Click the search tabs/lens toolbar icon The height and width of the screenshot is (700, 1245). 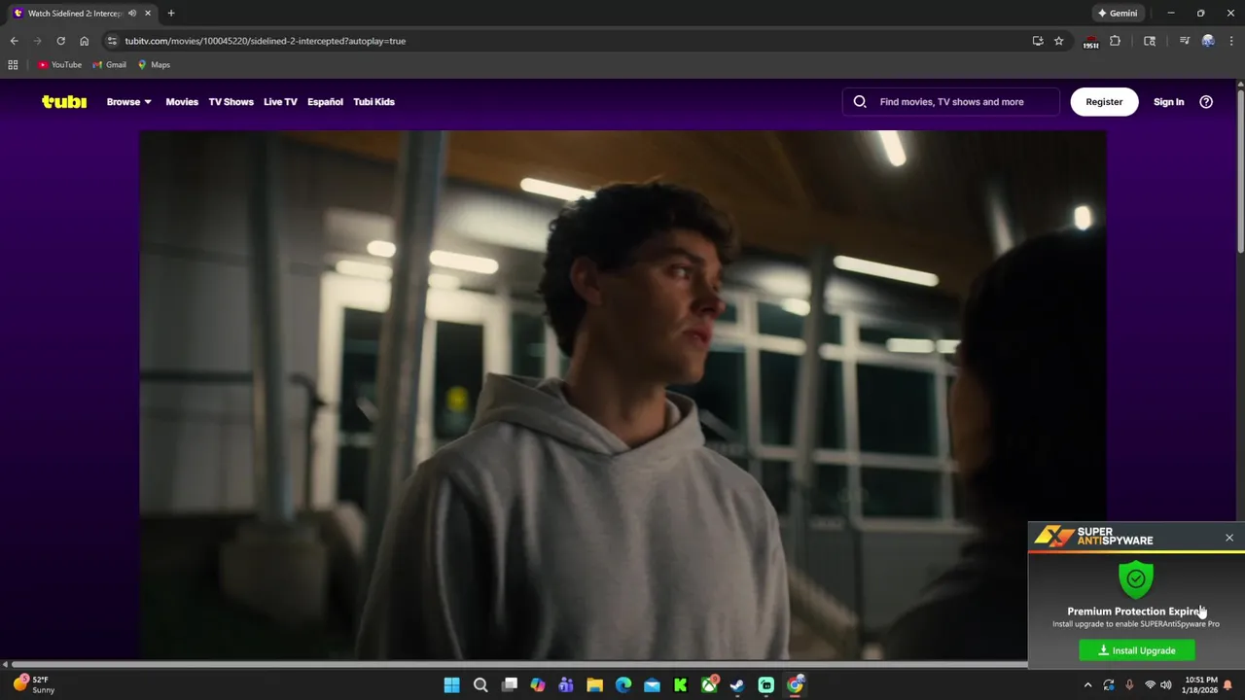point(1150,41)
